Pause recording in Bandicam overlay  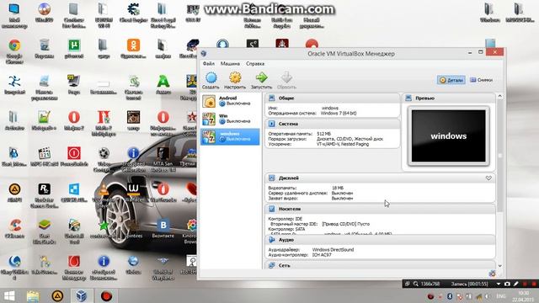click(525, 284)
